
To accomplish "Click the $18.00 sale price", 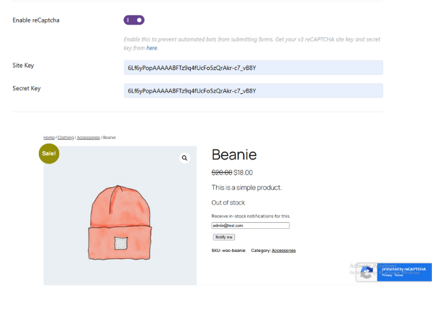I will [243, 173].
